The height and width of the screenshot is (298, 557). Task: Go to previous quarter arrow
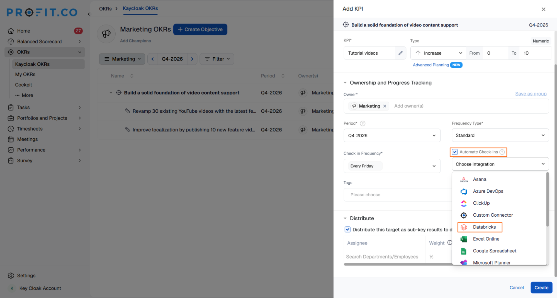[152, 59]
